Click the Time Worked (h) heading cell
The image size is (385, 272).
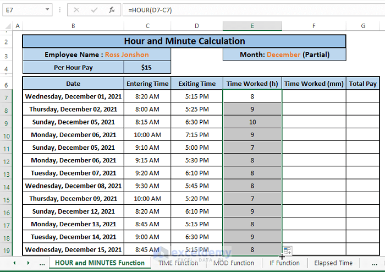pyautogui.click(x=252, y=84)
